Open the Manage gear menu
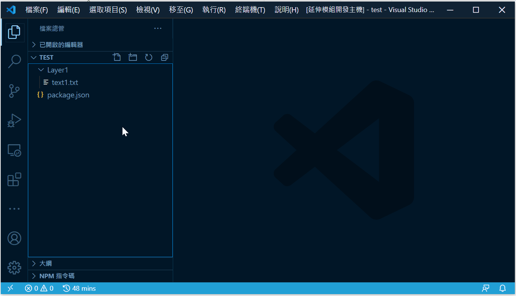 click(14, 268)
